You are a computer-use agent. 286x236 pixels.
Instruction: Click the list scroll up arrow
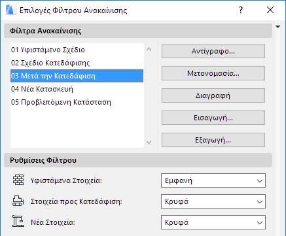pos(149,49)
